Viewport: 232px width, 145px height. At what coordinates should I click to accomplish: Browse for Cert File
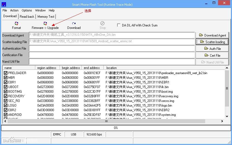click(212, 55)
